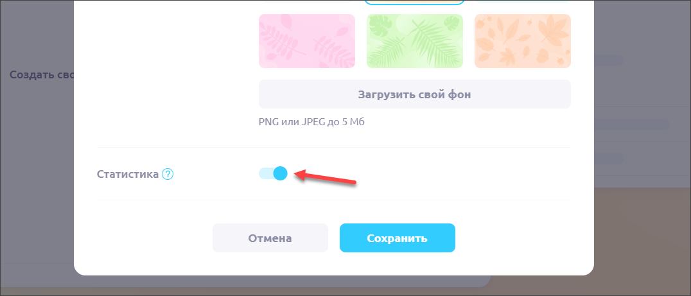
Task: Click the dimmed Создать сво… heading behind dialog
Action: [42, 74]
